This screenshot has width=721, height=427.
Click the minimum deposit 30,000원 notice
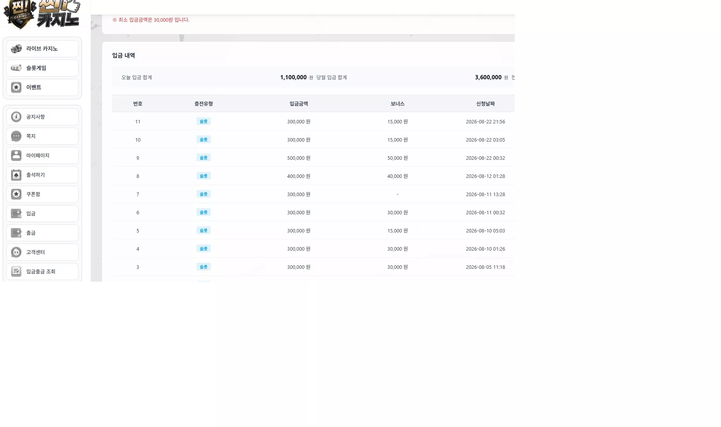151,20
